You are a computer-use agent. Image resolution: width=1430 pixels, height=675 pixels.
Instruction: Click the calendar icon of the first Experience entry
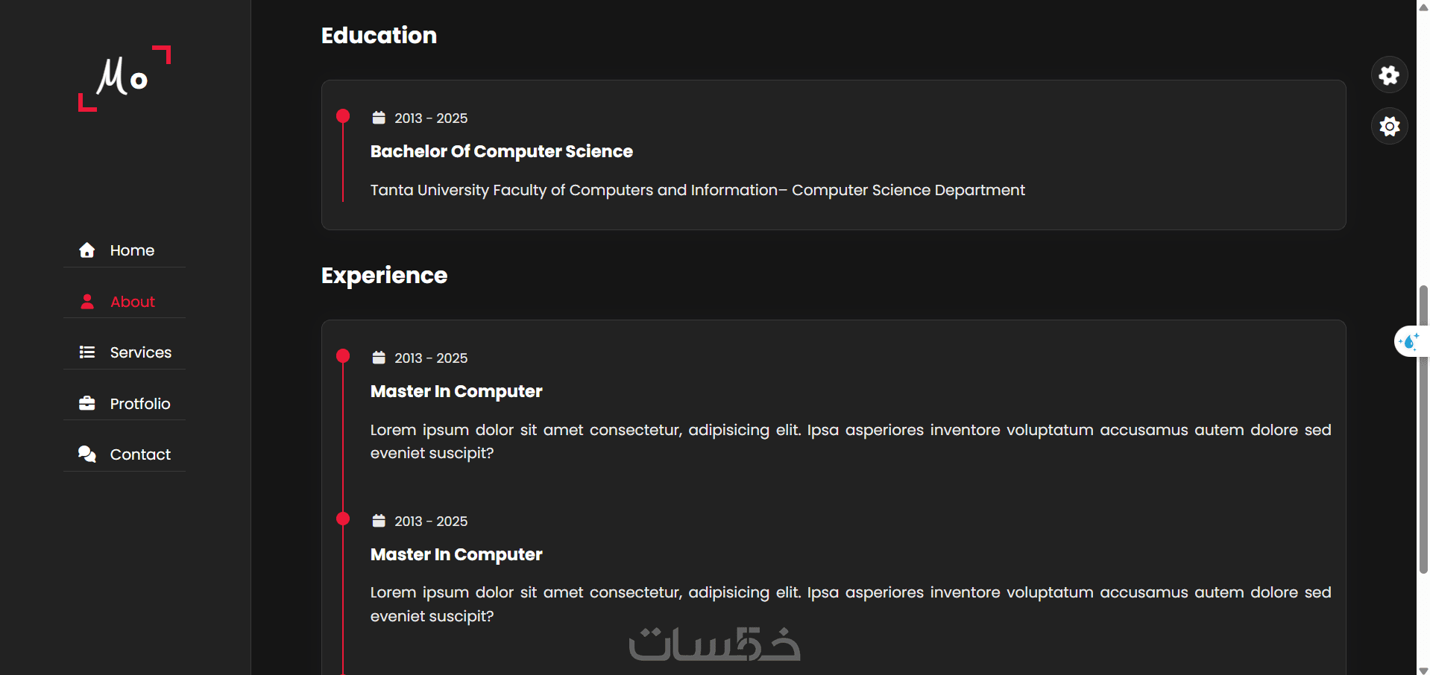(x=379, y=358)
